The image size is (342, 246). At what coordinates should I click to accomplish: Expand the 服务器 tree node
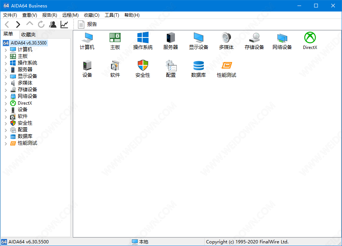coord(6,70)
